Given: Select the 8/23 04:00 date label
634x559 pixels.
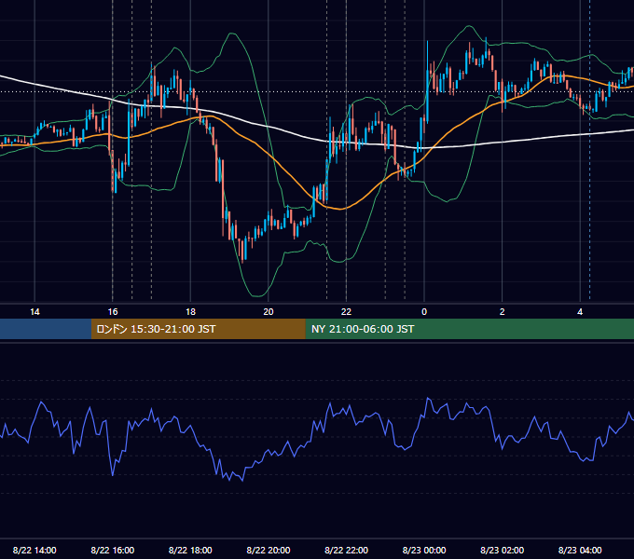Looking at the screenshot, I should point(580,550).
